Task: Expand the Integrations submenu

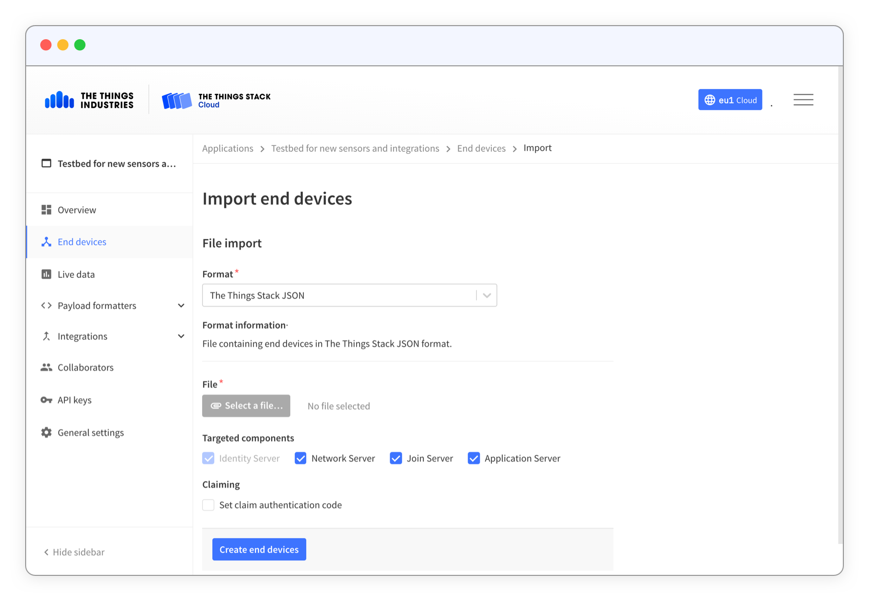Action: click(x=181, y=336)
